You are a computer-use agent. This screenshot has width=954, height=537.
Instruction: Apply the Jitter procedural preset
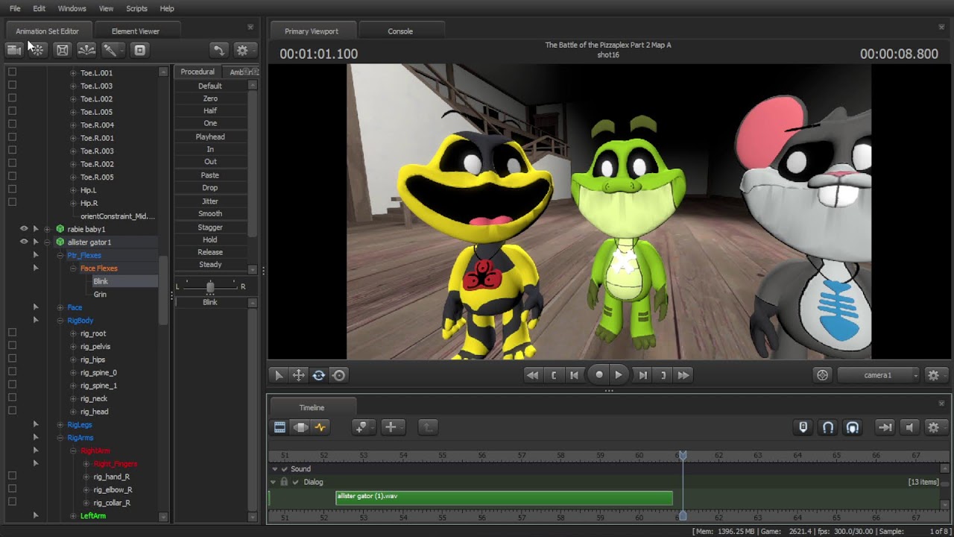tap(210, 201)
